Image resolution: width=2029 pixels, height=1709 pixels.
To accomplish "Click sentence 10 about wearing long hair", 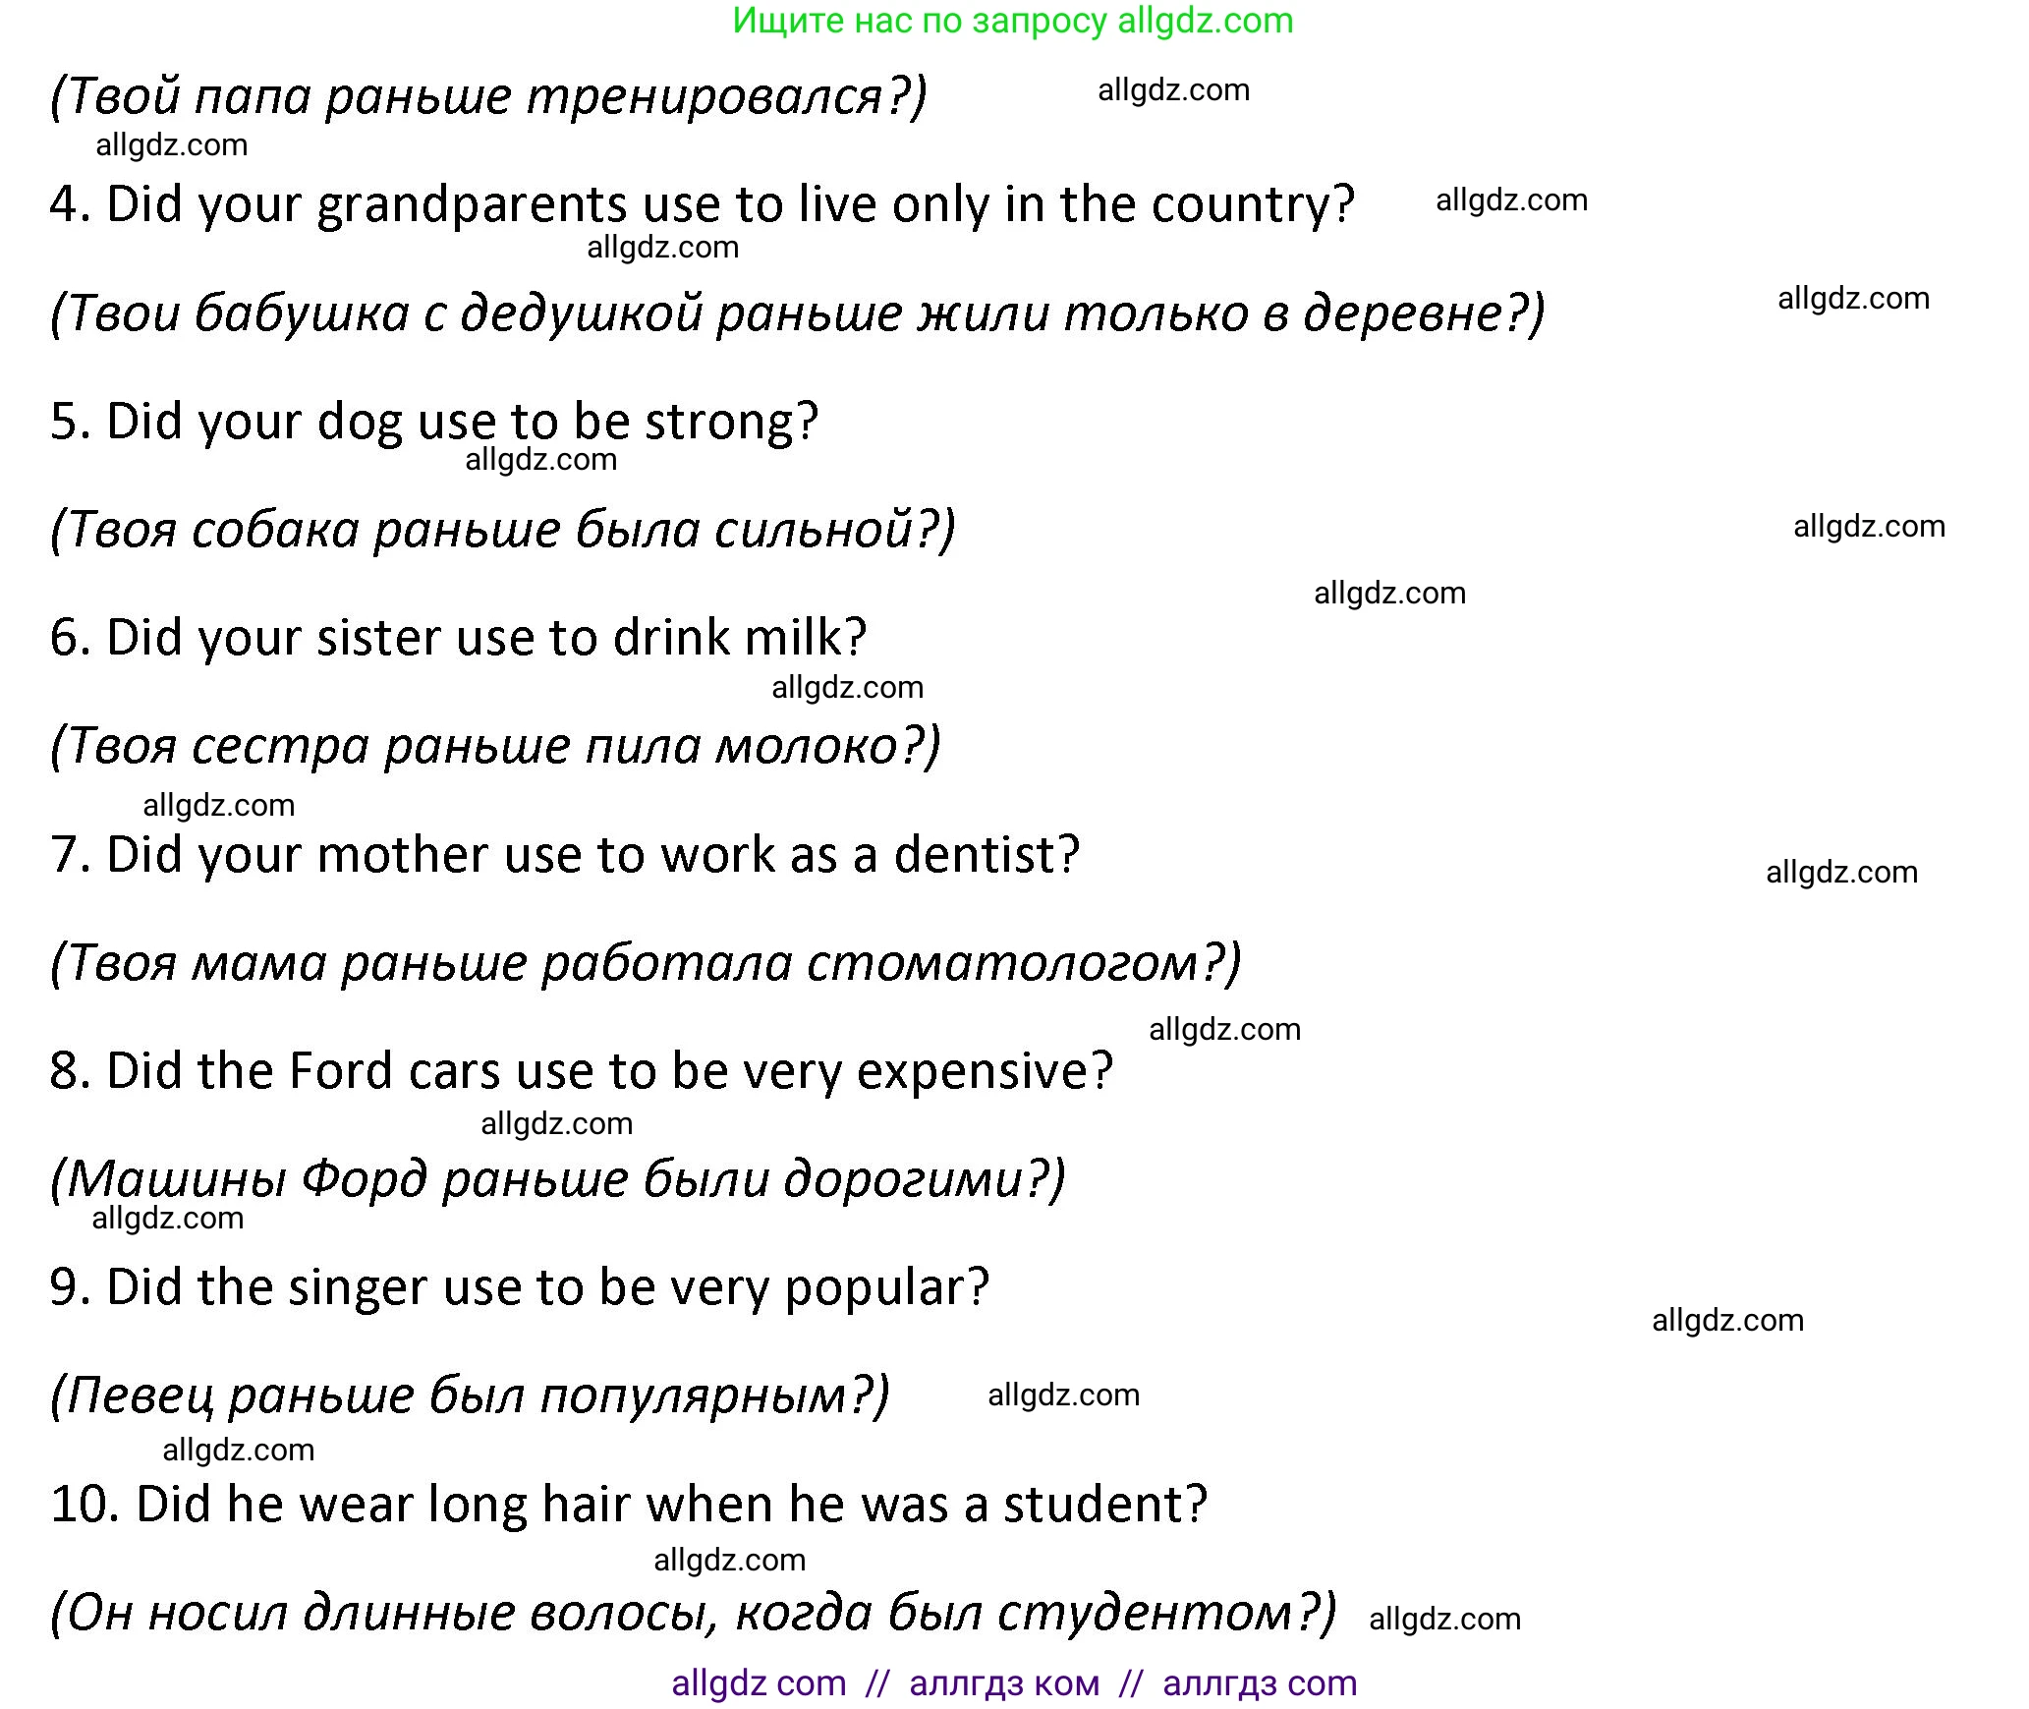I will pos(628,1504).
